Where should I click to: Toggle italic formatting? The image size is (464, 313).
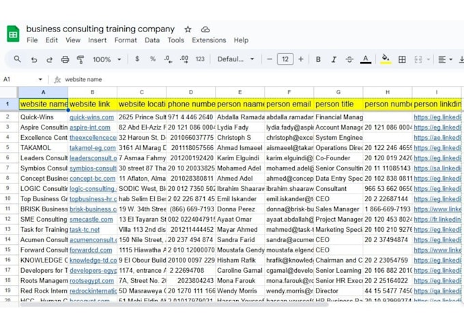click(334, 59)
